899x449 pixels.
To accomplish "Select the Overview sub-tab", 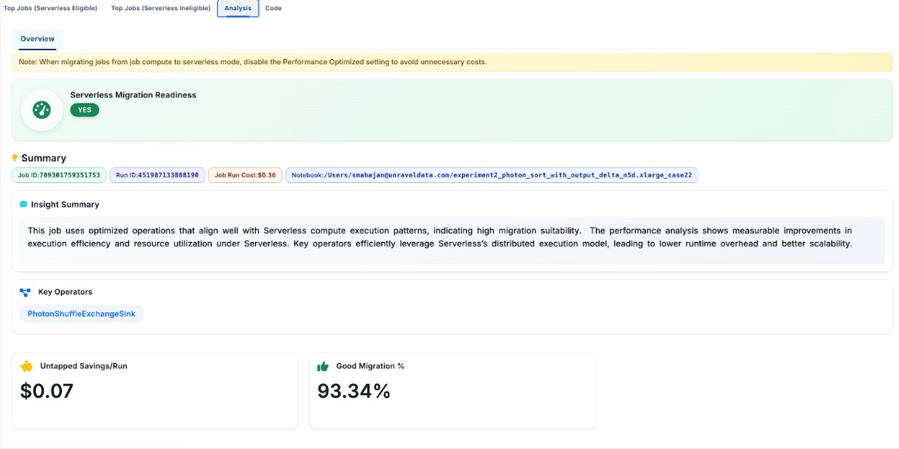I will [37, 39].
